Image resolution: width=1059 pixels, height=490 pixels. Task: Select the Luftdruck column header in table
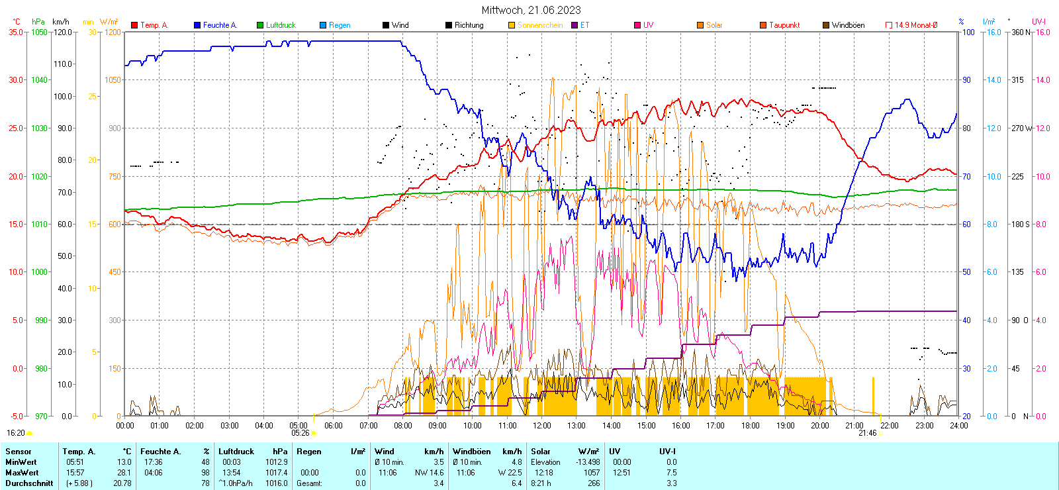236,452
